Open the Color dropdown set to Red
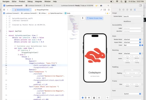146x100 pixels. [132, 45]
